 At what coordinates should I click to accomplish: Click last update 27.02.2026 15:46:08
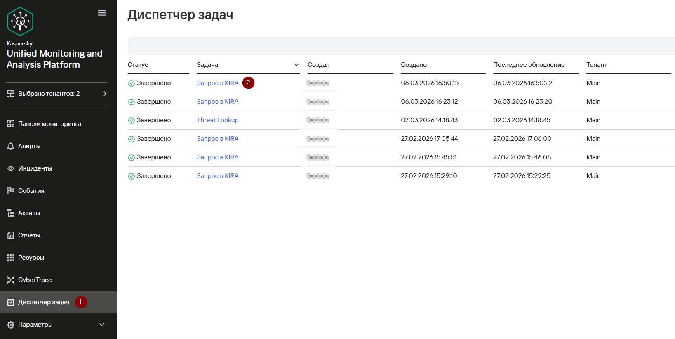pyautogui.click(x=522, y=157)
